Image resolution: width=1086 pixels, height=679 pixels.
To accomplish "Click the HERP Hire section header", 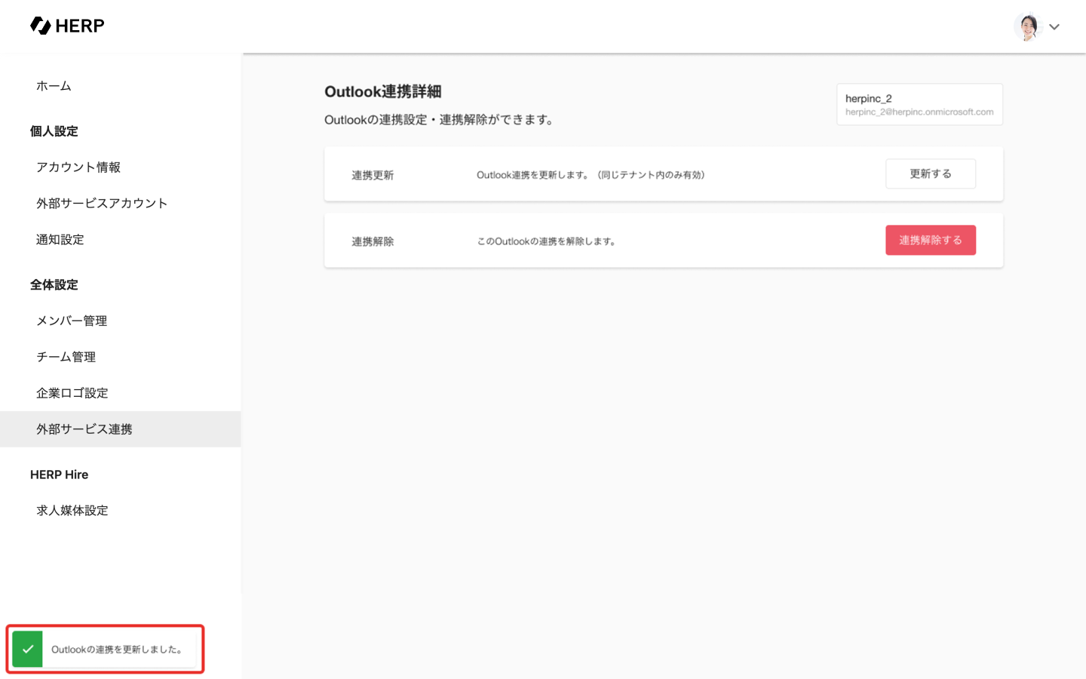I will (60, 475).
